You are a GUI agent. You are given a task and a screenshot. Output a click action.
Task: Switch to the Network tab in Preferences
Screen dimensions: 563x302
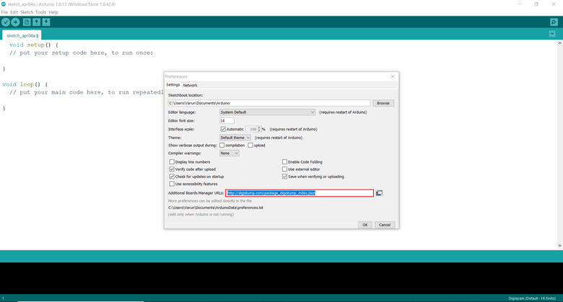coord(190,85)
